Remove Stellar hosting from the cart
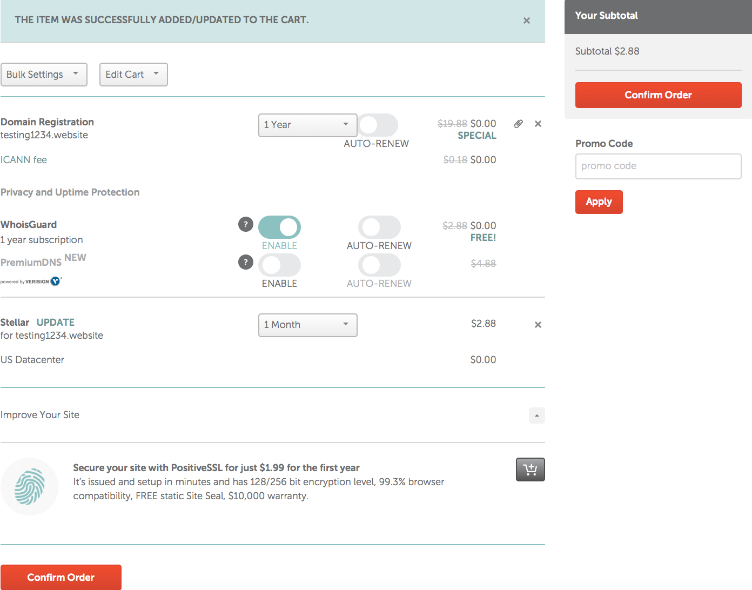Screen dimensions: 752x590 click(538, 325)
